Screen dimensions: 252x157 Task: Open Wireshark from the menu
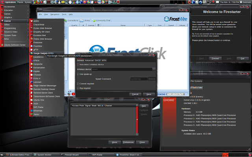point(46,111)
